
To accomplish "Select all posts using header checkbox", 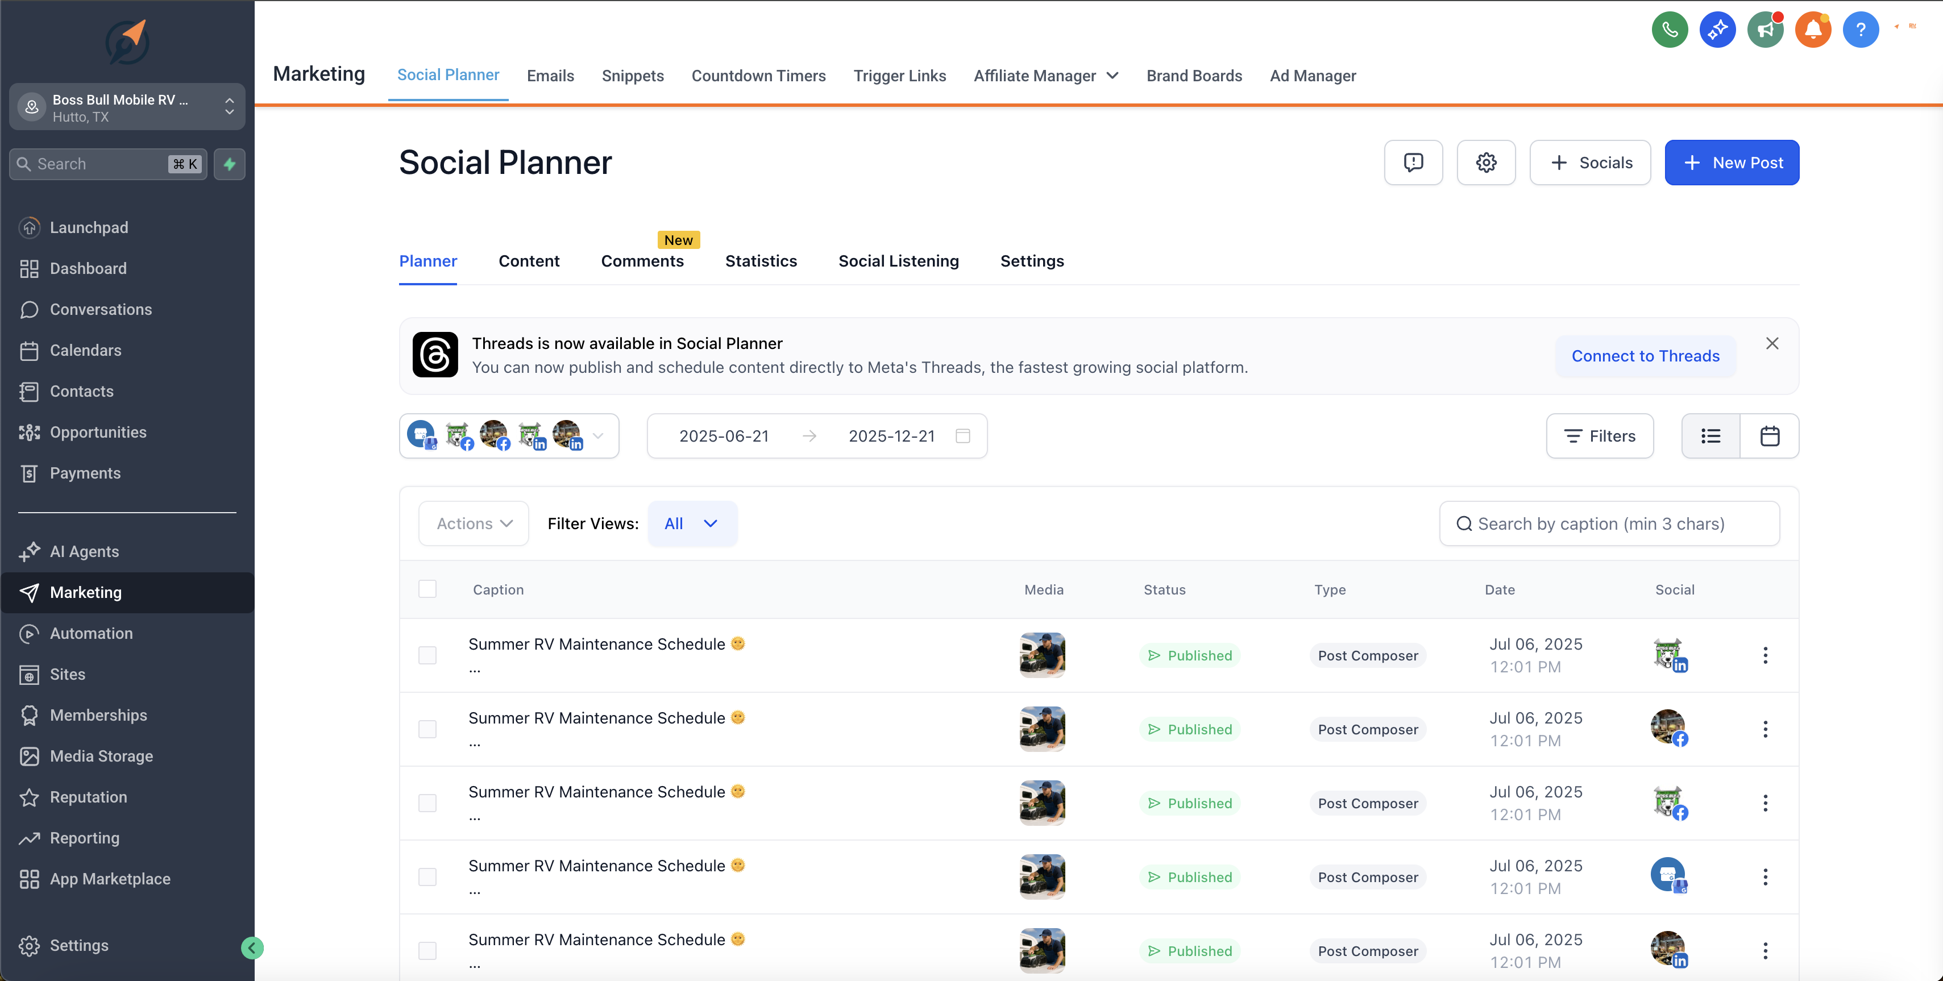I will point(427,589).
